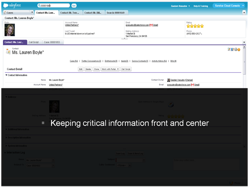Click the contact record icon beside name
The width and height of the screenshot is (249, 188).
[x=8, y=52]
